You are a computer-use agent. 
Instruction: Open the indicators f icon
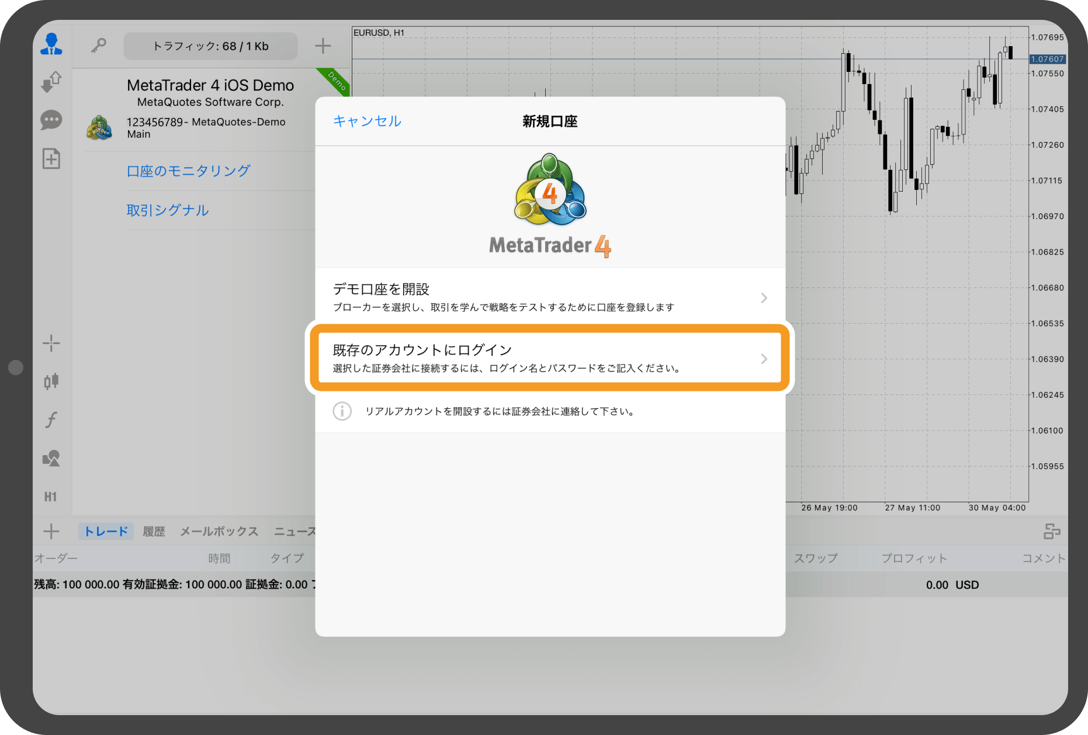coord(51,419)
